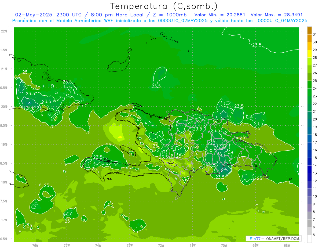Pick the teal legend band between 19 and 20

[309, 123]
